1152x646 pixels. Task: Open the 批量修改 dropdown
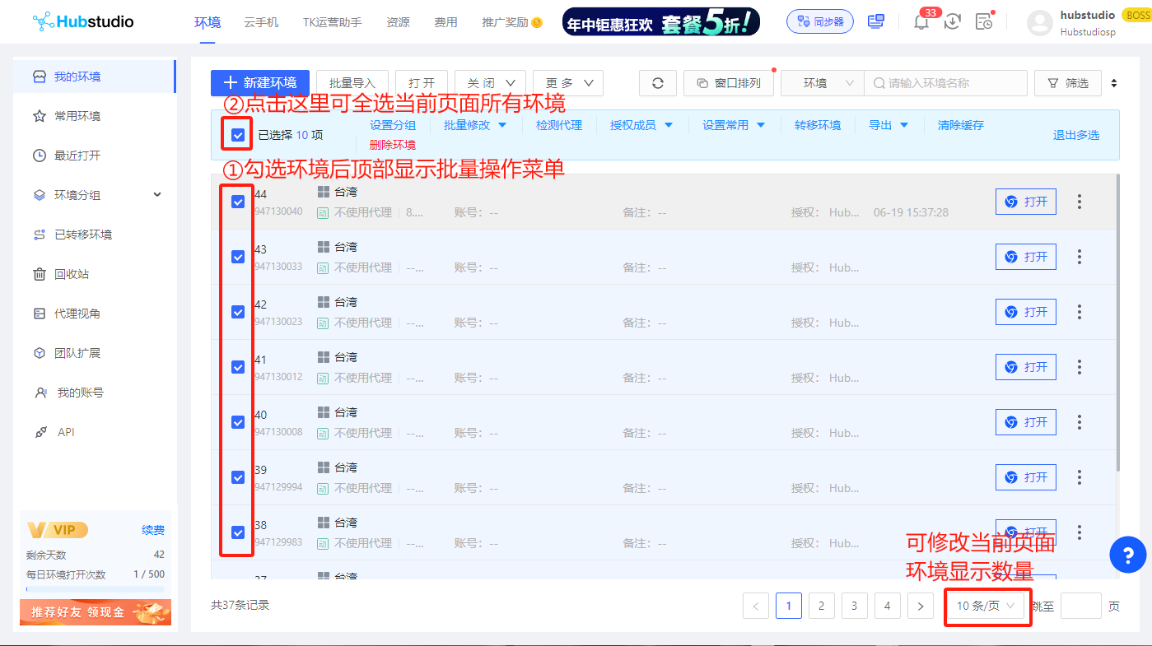tap(475, 125)
